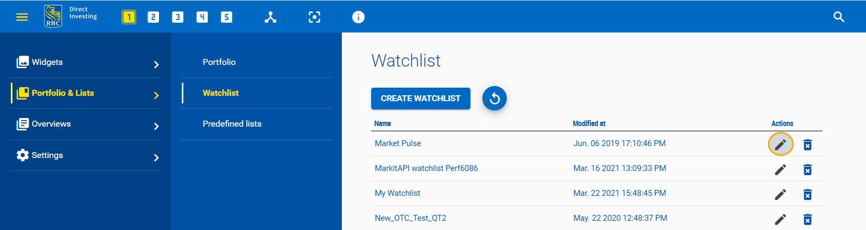Open the Market Pulse watchlist link
Image resolution: width=866 pixels, height=230 pixels.
coord(398,143)
